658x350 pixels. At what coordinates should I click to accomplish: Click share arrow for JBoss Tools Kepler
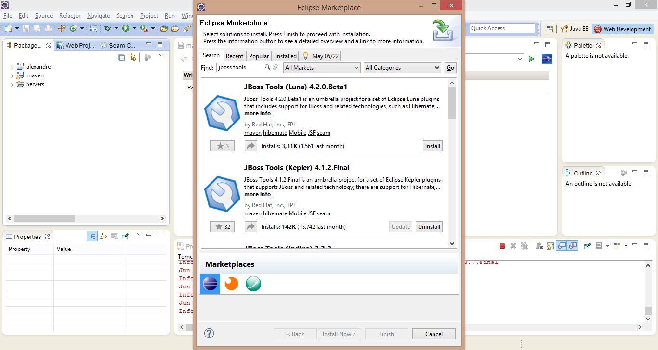coord(251,226)
